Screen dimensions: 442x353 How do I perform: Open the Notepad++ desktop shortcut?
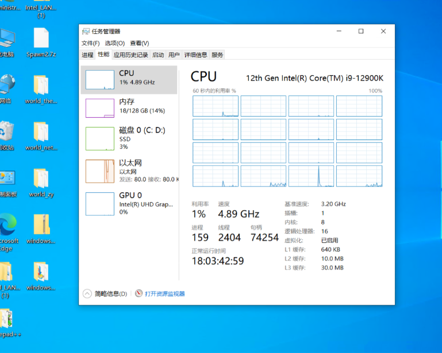tap(10, 323)
